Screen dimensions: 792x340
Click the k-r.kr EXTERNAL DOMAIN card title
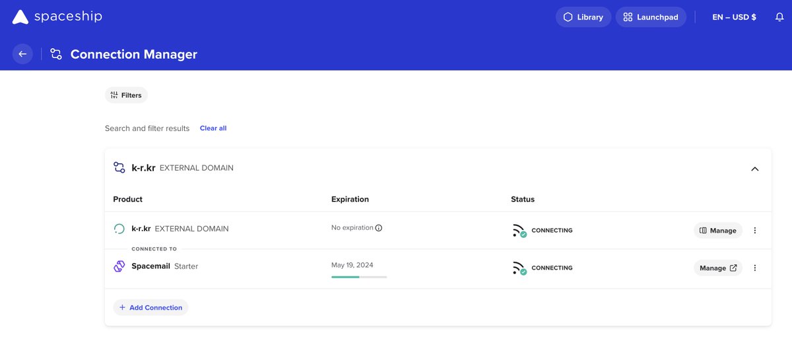[x=183, y=168]
